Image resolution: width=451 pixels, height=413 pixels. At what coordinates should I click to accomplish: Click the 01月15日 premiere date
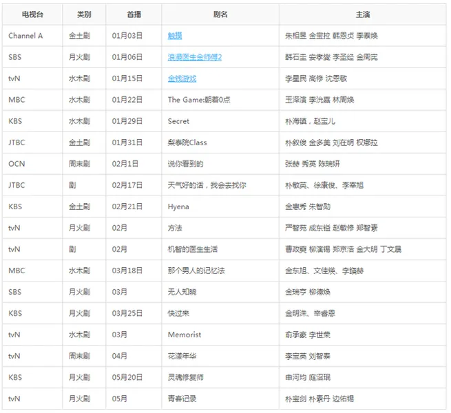tap(127, 78)
